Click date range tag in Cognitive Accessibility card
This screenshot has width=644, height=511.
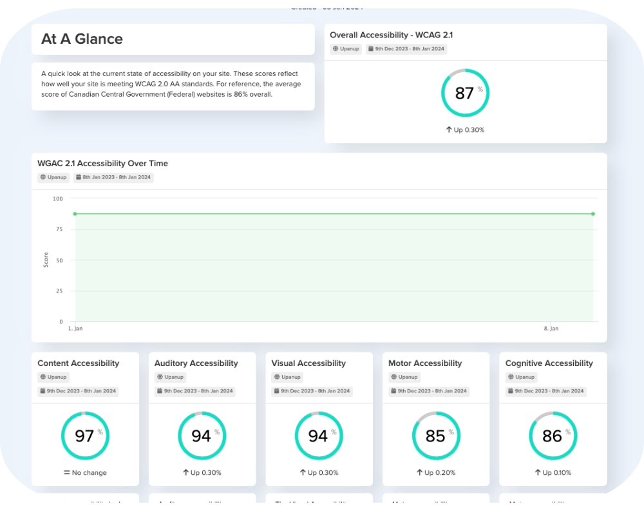546,391
